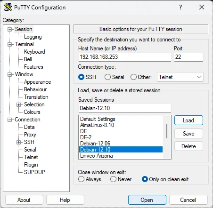Image resolution: width=213 pixels, height=208 pixels.
Task: Click the Help button
Action: [65, 200]
